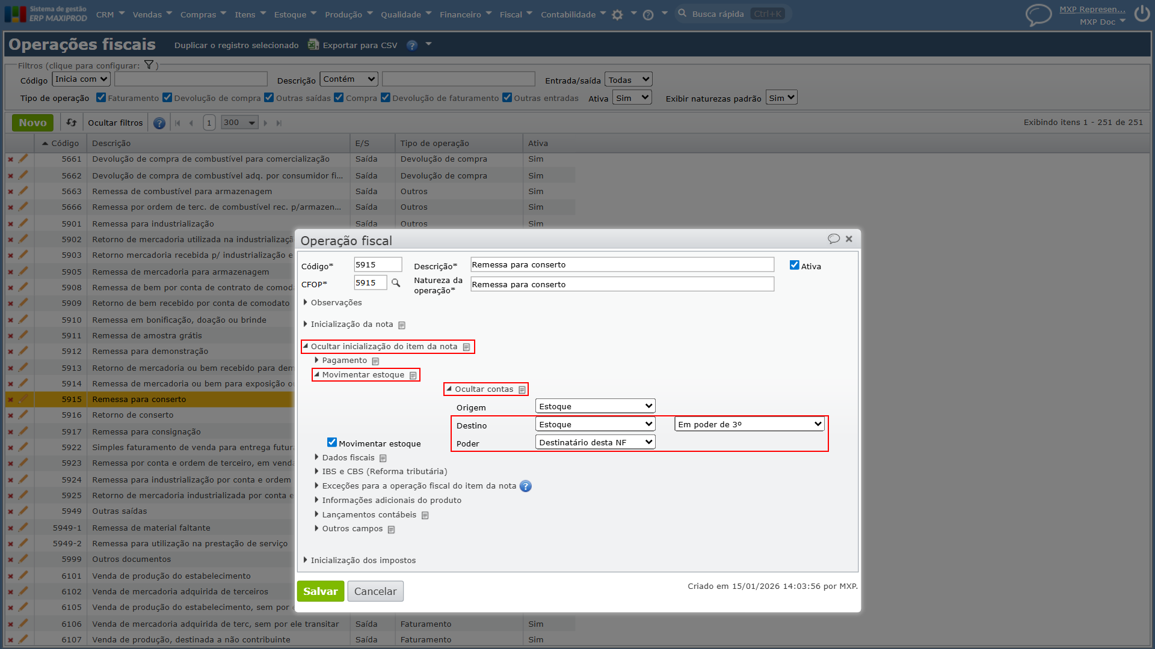
Task: Toggle Outras saídas filter checkbox
Action: pos(269,97)
